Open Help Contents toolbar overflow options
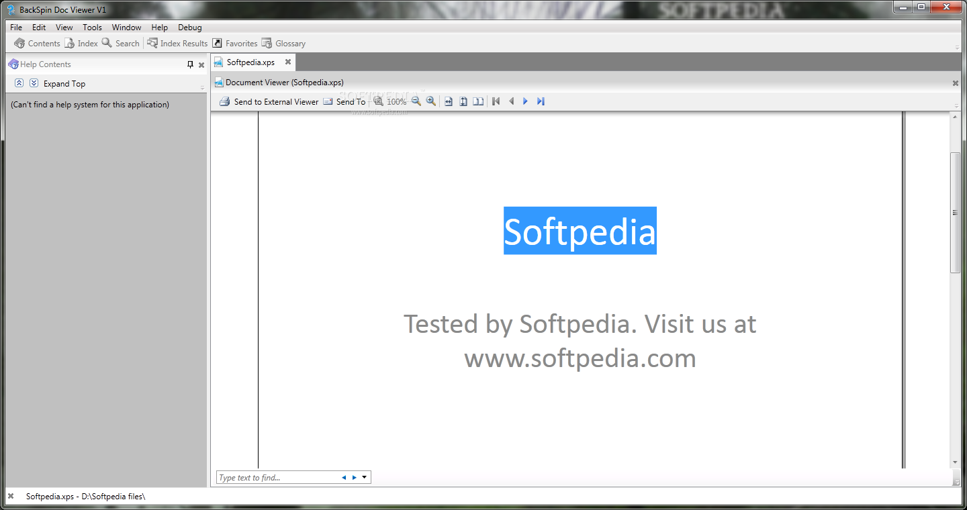This screenshot has height=510, width=967. click(202, 88)
